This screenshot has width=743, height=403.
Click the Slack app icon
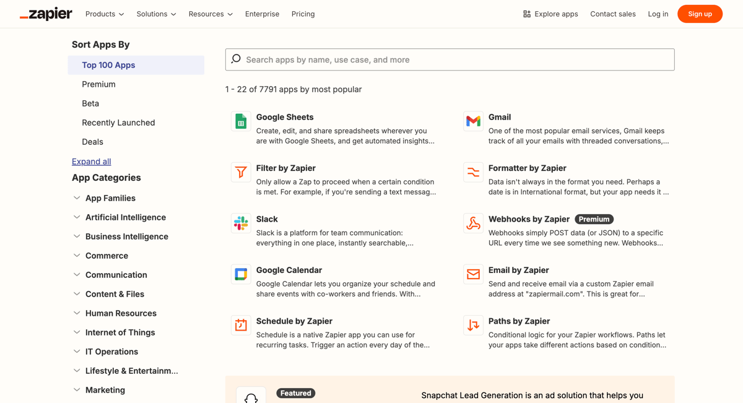241,223
